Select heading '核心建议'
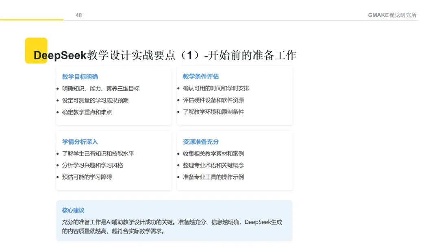The height and width of the screenshot is (247, 439). click(x=73, y=210)
